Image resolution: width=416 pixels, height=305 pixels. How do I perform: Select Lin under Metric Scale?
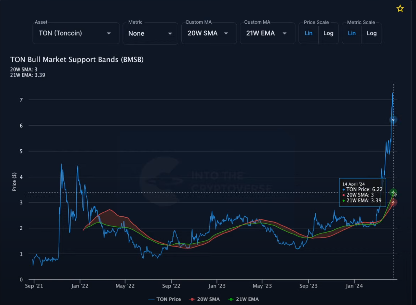352,33
